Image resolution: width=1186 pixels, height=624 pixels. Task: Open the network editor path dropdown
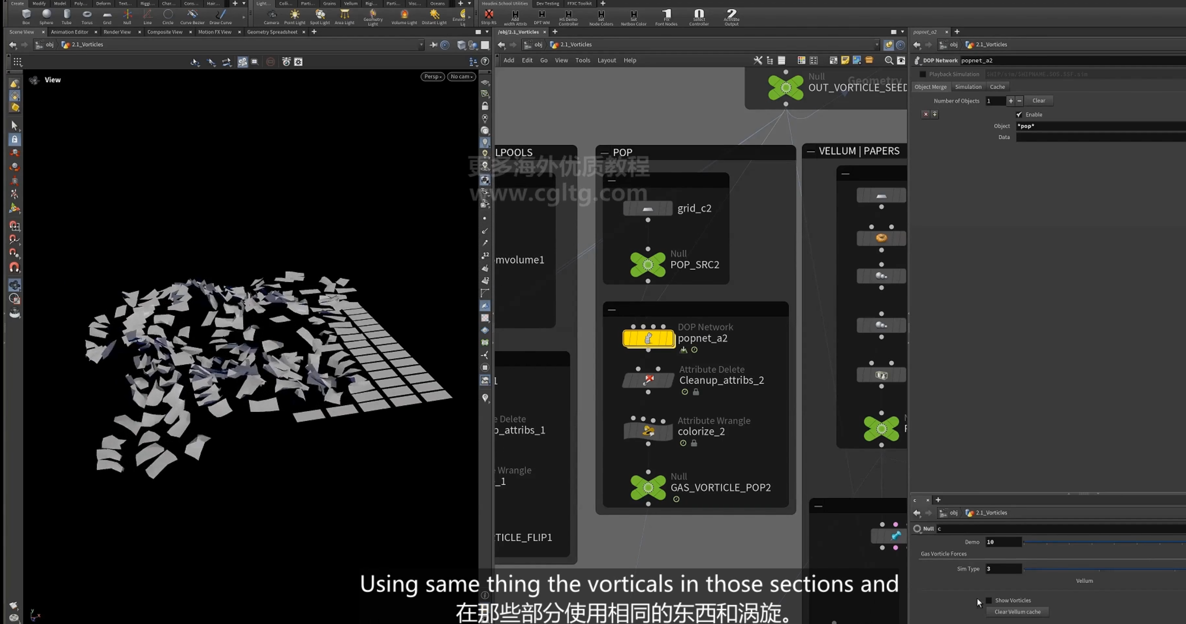click(877, 45)
